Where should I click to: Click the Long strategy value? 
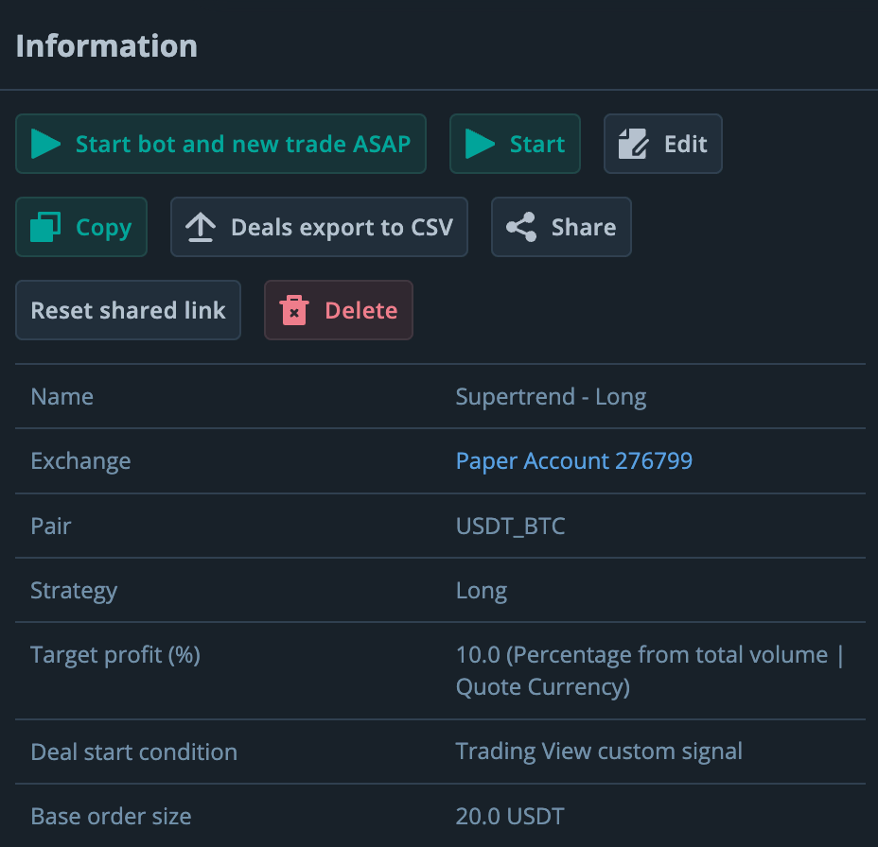[481, 592]
